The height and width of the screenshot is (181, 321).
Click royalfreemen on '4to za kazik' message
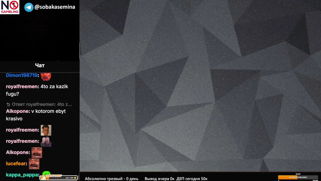pos(22,86)
